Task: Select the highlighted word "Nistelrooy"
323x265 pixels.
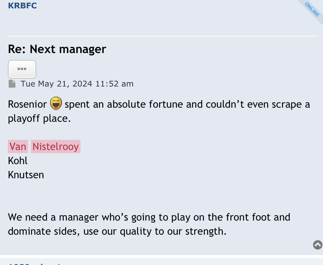Action: (x=56, y=147)
